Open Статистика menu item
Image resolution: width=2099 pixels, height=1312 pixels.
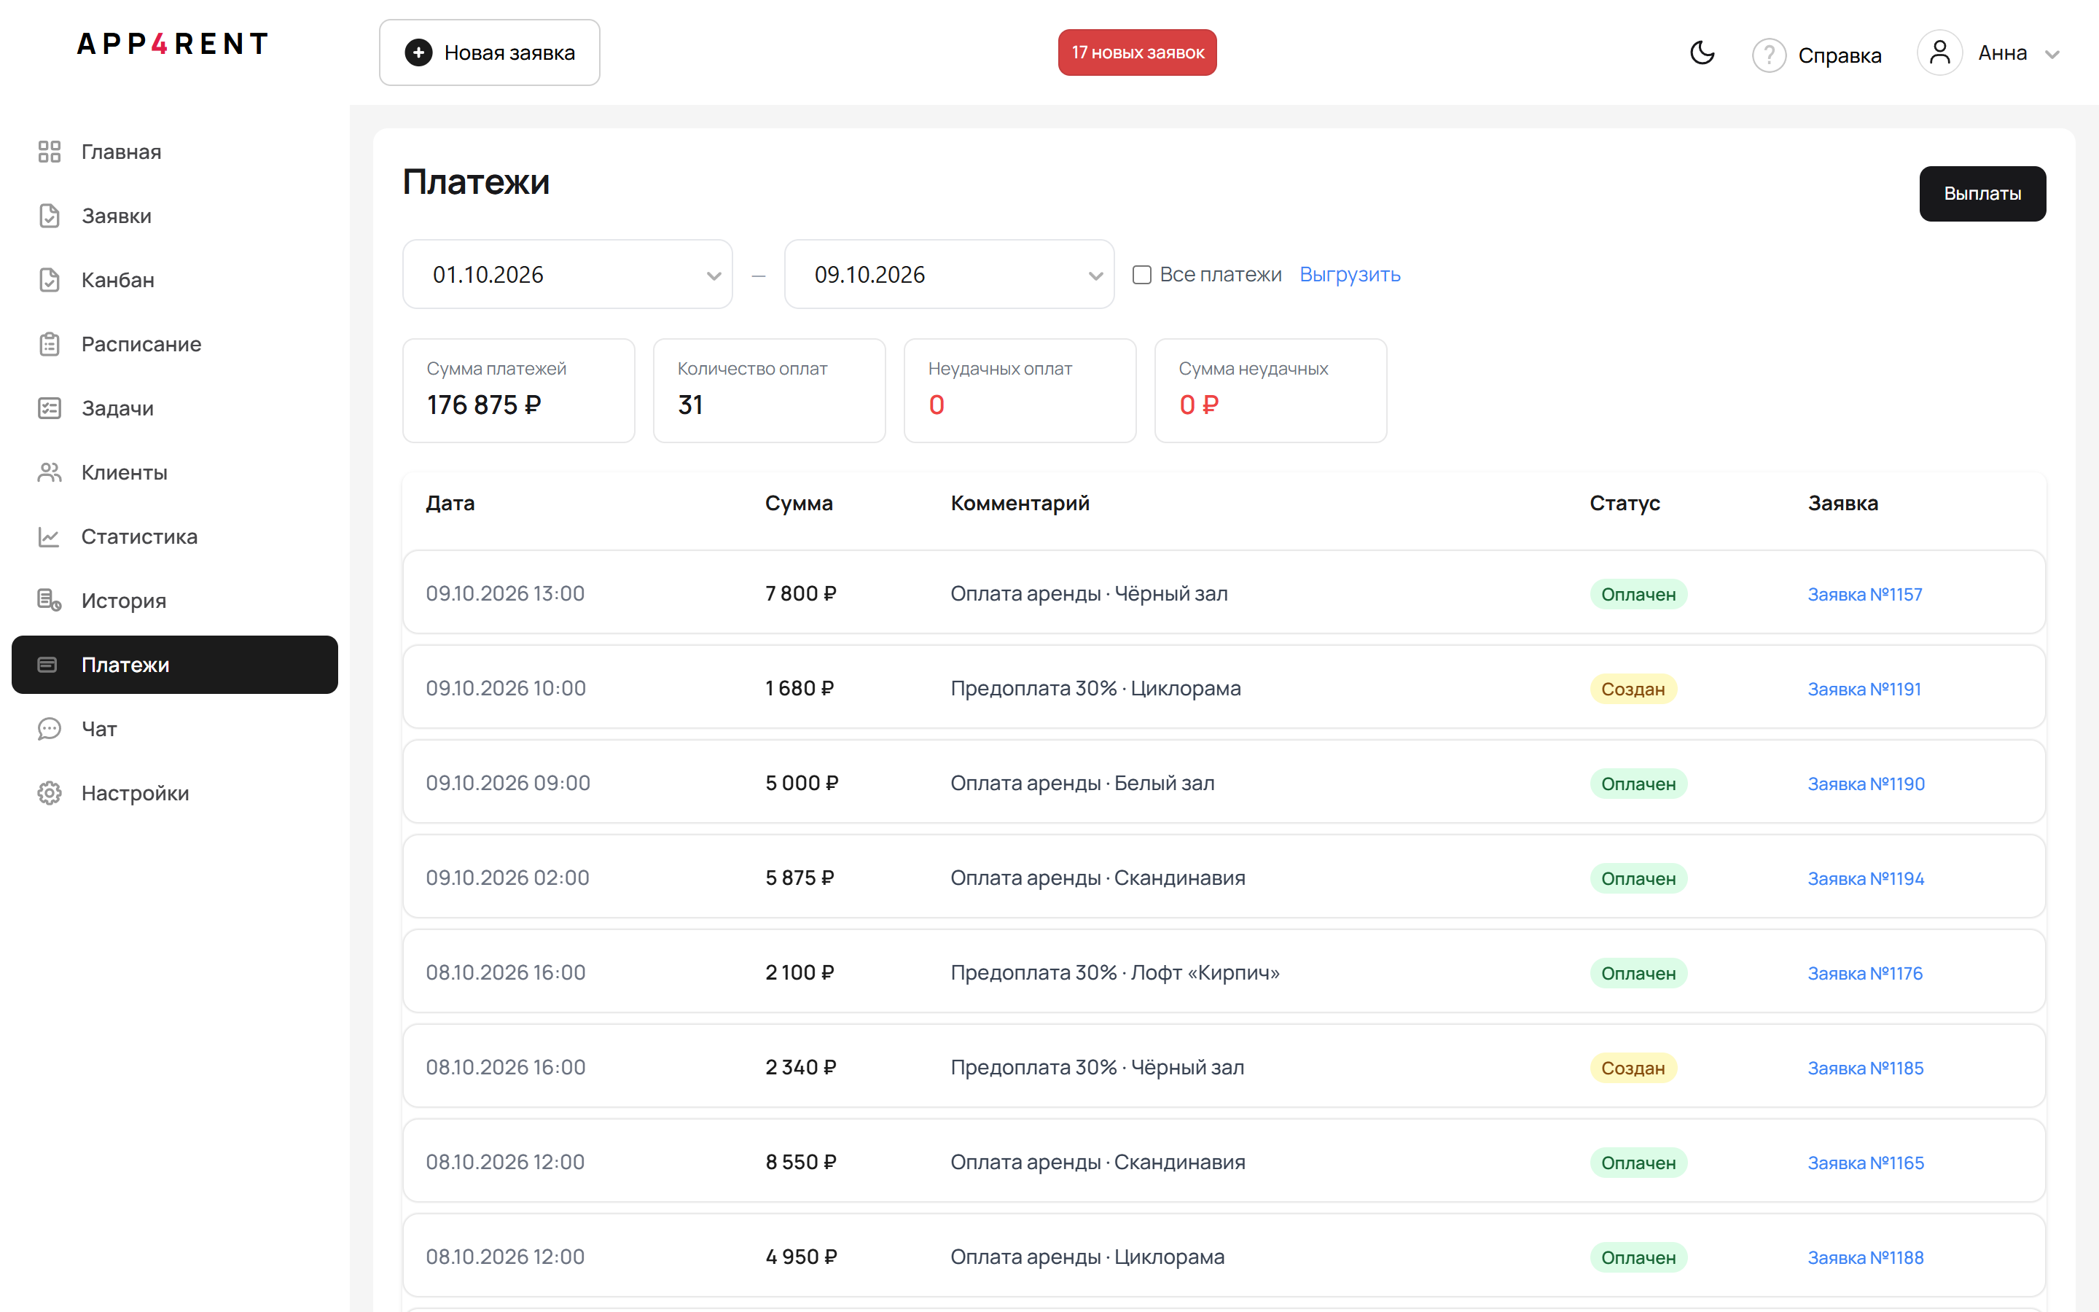coord(174,537)
